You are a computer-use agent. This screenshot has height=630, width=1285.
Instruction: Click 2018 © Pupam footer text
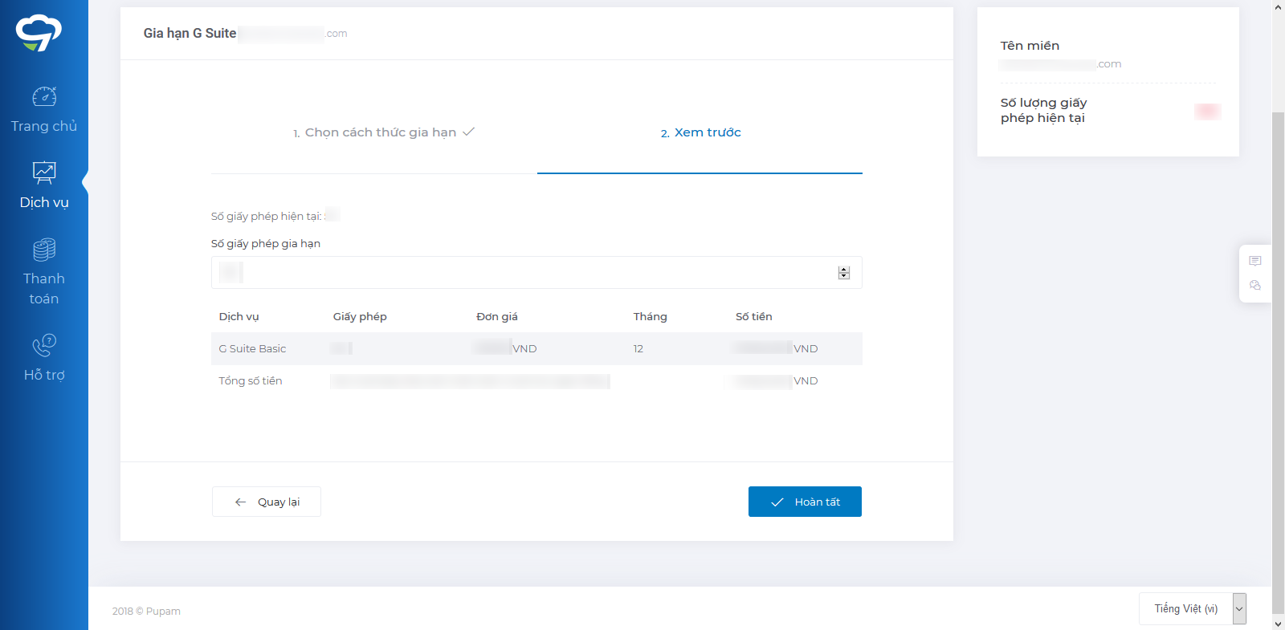(x=146, y=611)
